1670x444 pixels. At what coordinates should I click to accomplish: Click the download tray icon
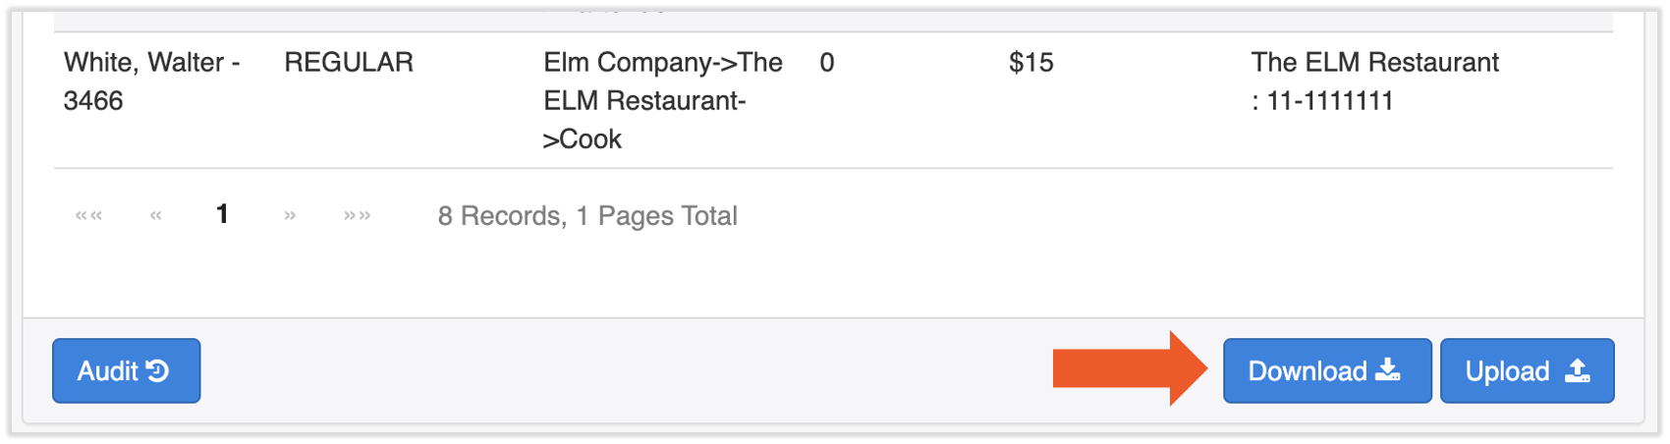point(1388,370)
